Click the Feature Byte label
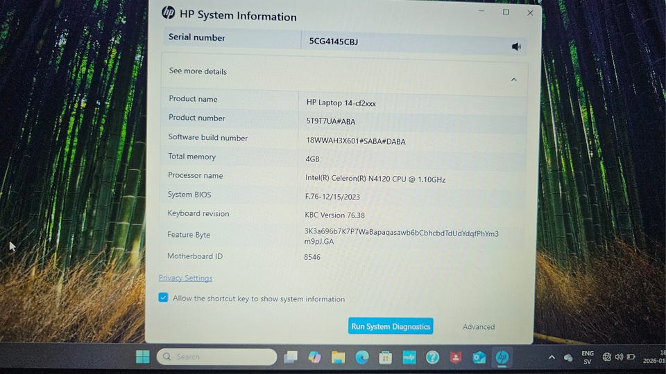Viewport: 666px width, 374px height. coord(189,235)
